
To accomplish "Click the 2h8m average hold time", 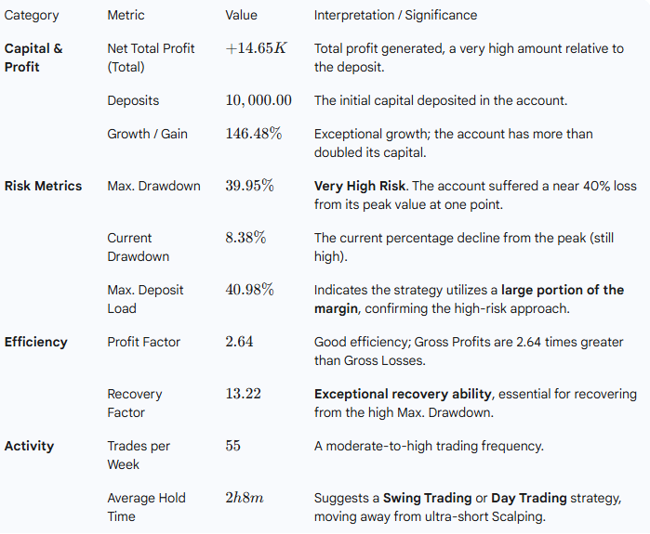I will [245, 498].
